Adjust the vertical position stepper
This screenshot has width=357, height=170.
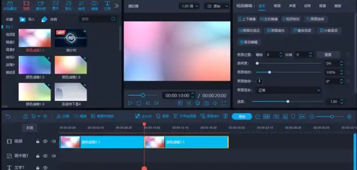click(310, 55)
